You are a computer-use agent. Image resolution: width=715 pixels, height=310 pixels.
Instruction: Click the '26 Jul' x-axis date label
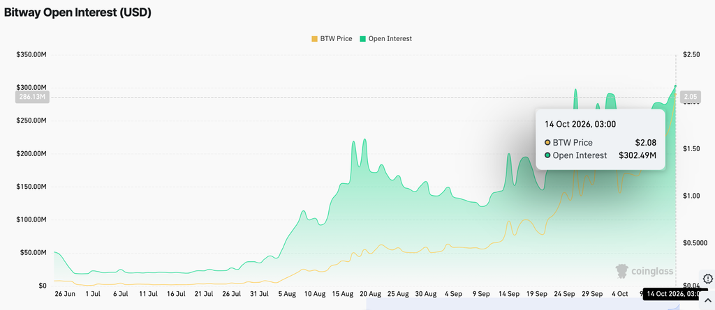click(x=232, y=294)
